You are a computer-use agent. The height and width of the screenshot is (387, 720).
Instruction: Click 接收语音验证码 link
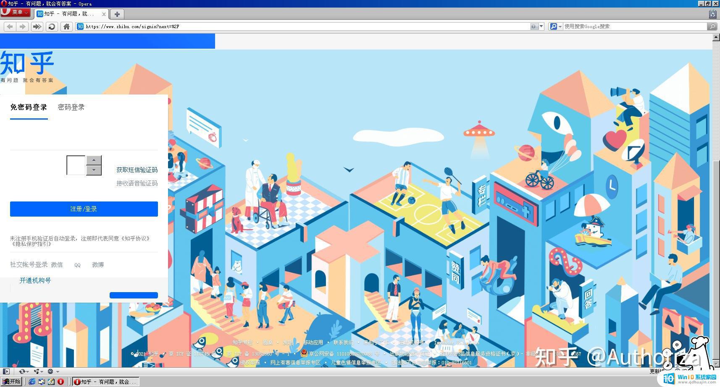(137, 183)
